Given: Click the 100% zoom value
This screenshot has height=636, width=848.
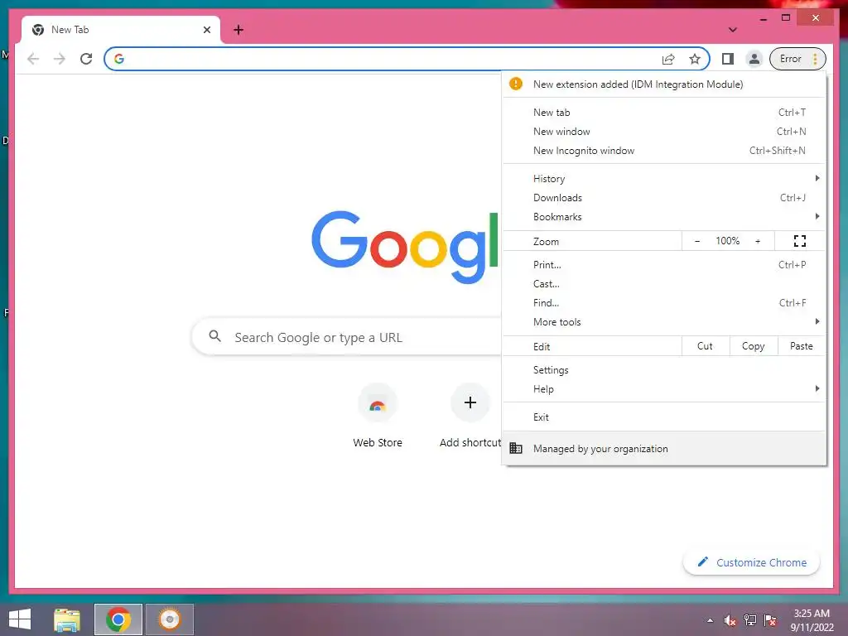Looking at the screenshot, I should click(x=727, y=241).
